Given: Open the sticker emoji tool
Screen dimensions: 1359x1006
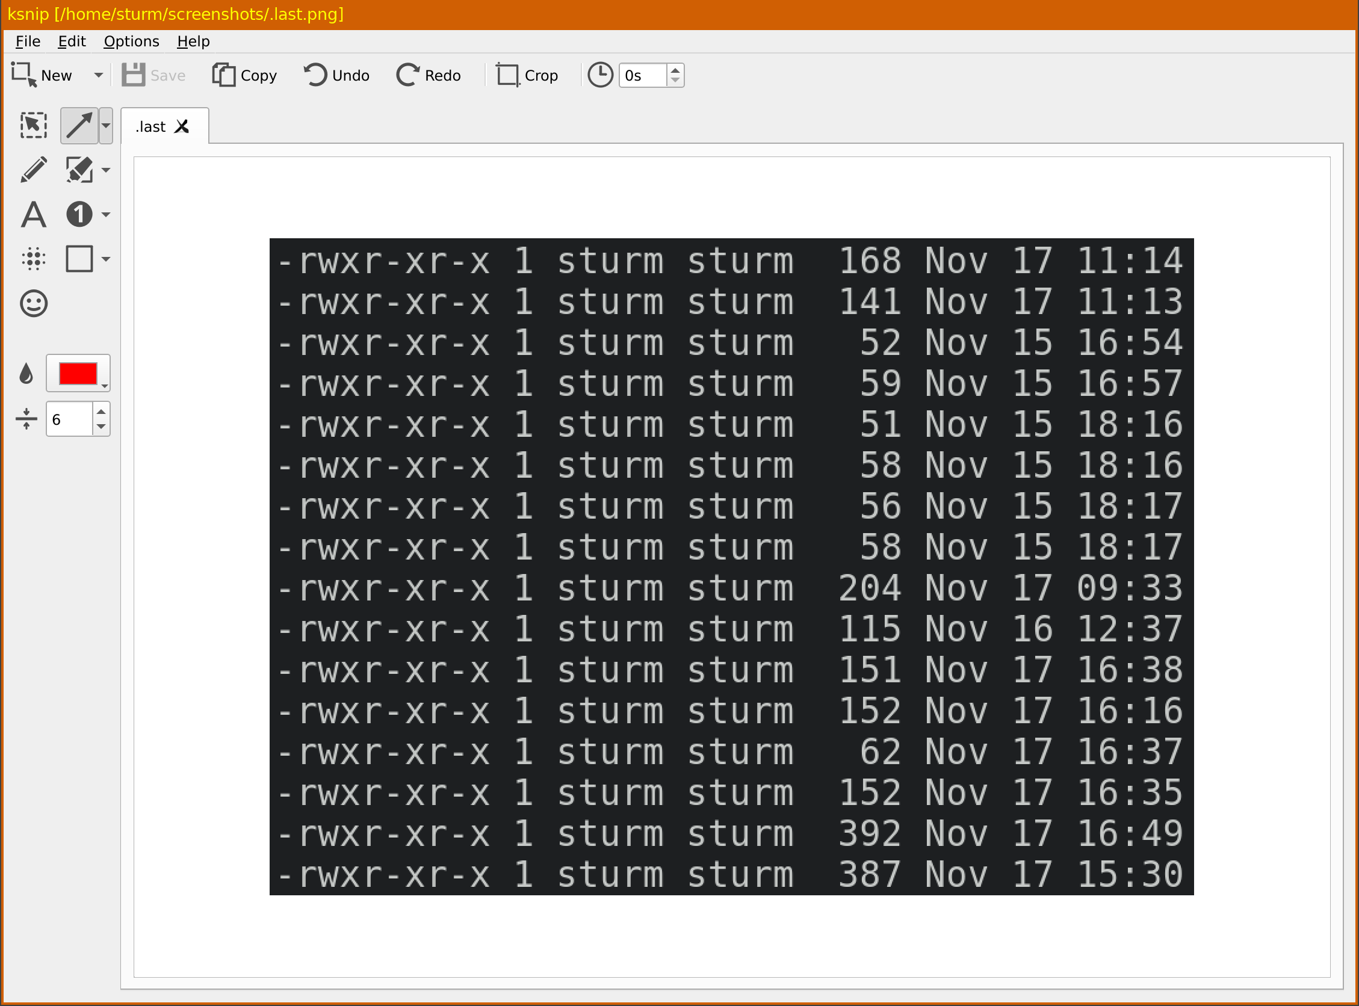Looking at the screenshot, I should coord(34,303).
